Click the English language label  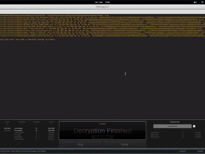click(x=102, y=124)
